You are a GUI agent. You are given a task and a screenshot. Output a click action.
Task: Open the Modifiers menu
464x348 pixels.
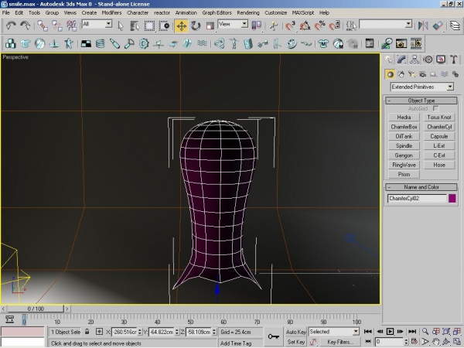pyautogui.click(x=111, y=12)
